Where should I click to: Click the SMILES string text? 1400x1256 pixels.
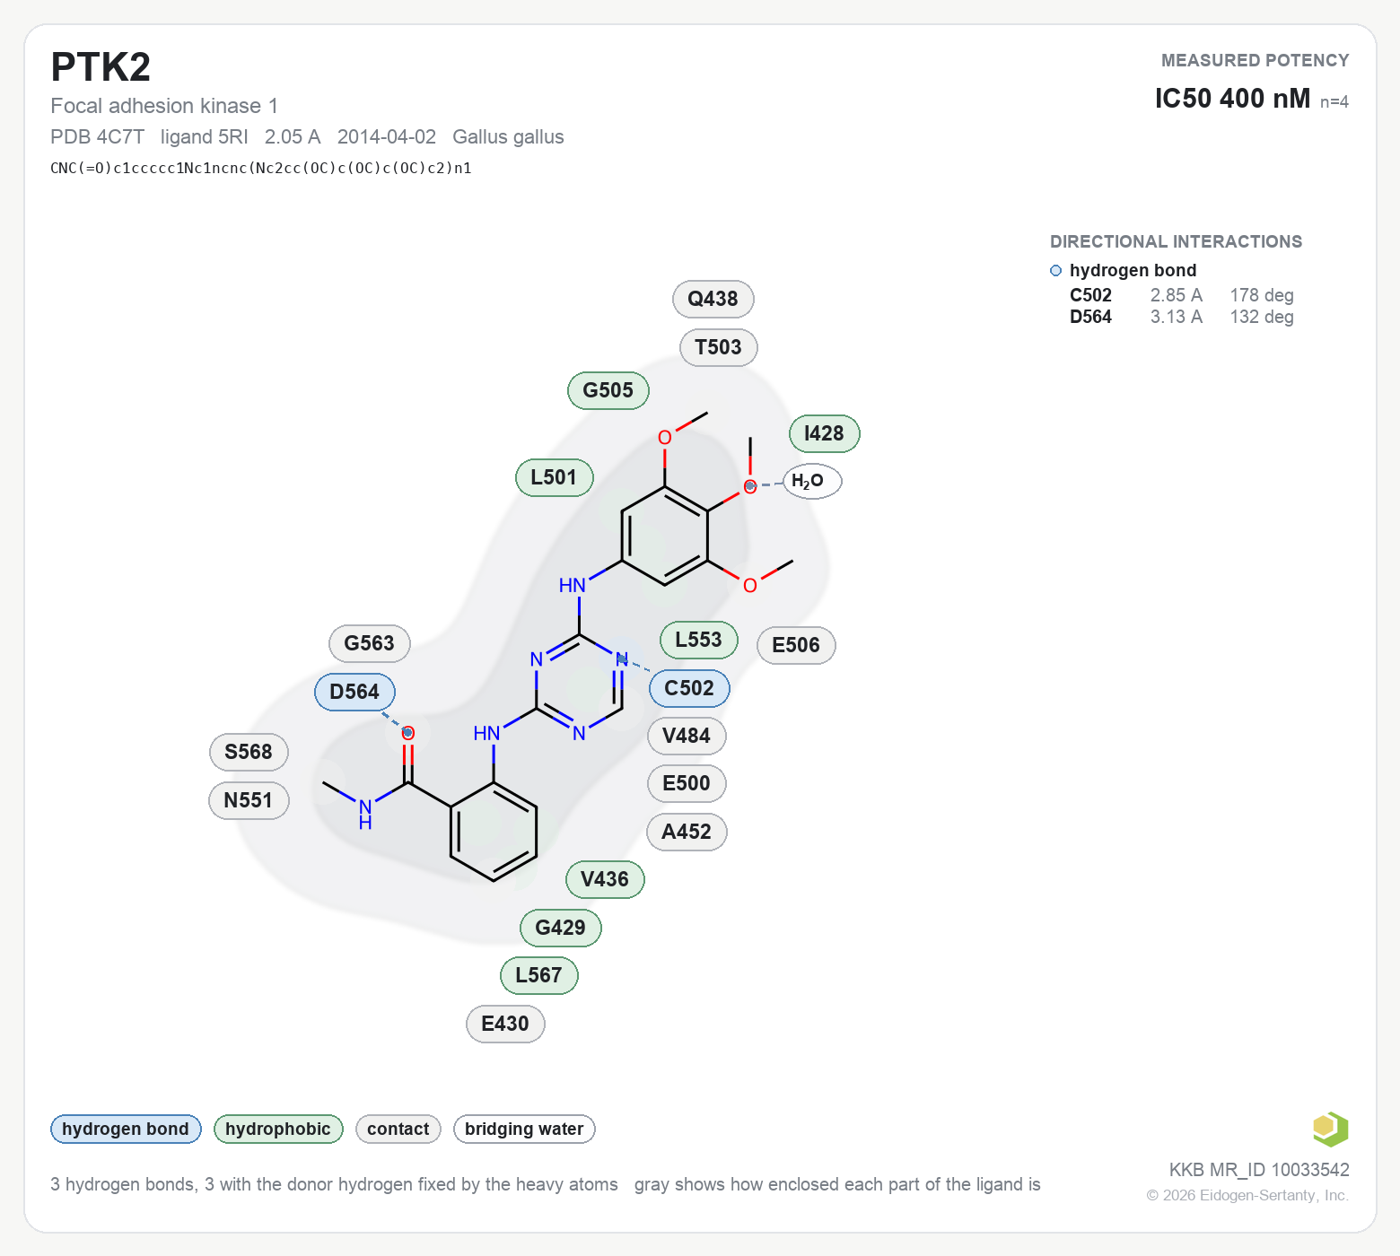pyautogui.click(x=261, y=168)
